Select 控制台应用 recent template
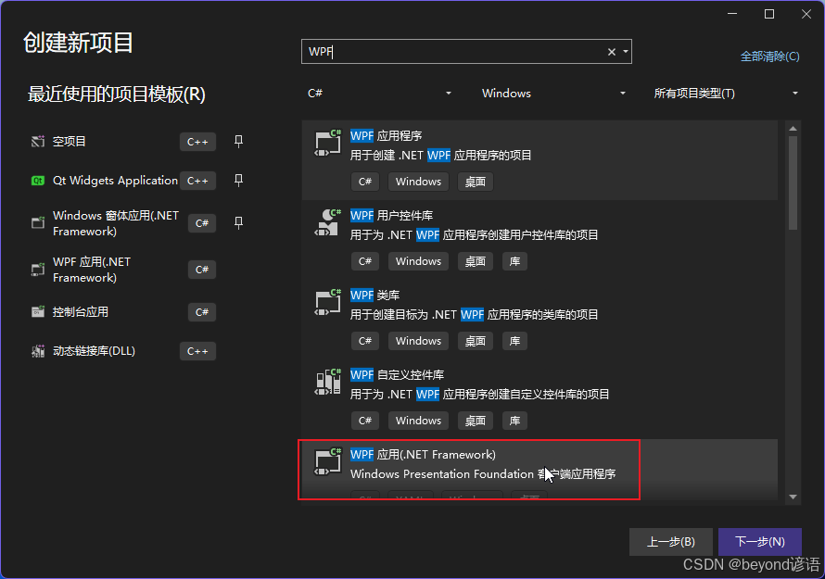The height and width of the screenshot is (579, 825). tap(81, 312)
